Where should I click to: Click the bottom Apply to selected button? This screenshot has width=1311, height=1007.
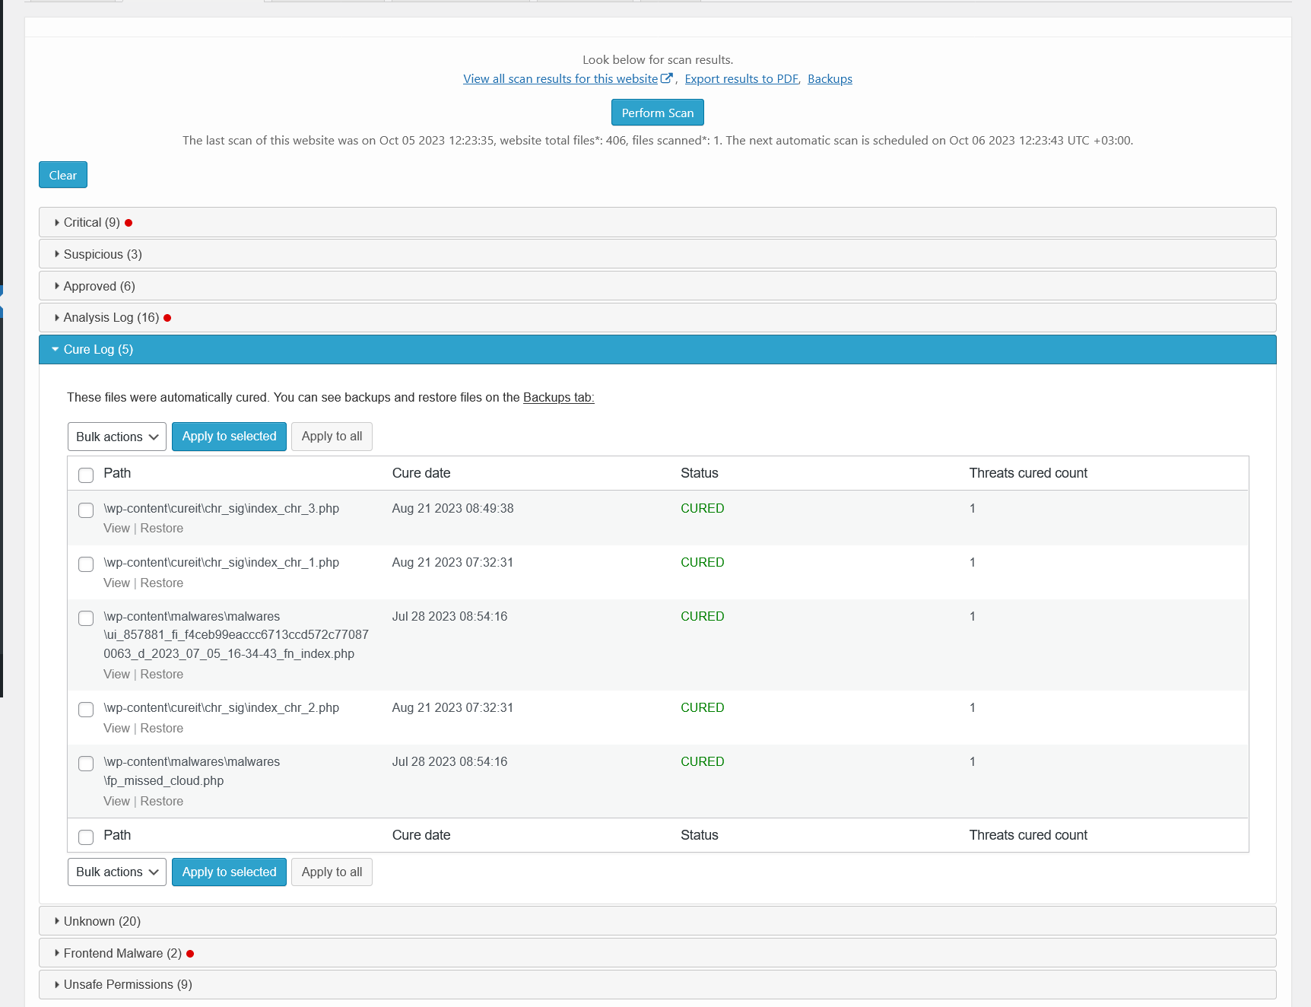point(229,872)
